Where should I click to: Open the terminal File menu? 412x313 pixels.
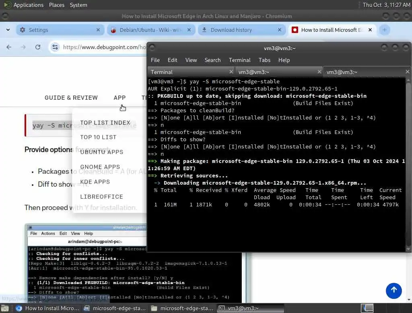155,60
